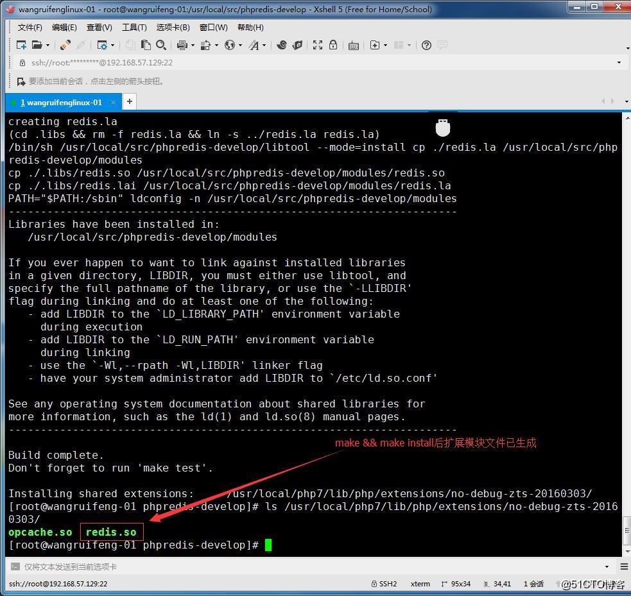Open the 选项卡(B) menu
Viewport: 631px width, 596px height.
pos(173,28)
